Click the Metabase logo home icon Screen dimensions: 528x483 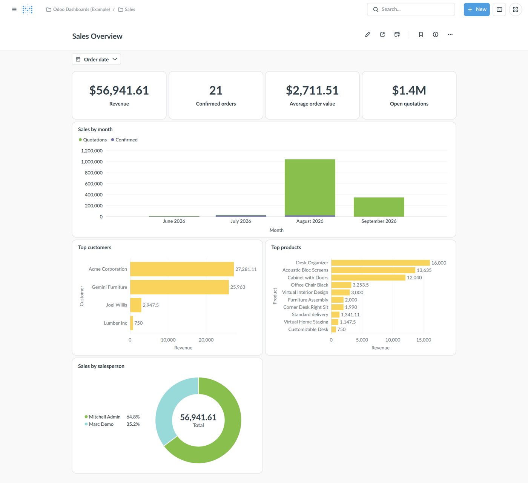28,9
